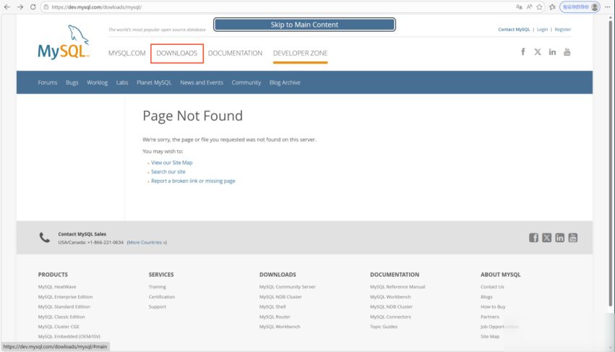Screen dimensions: 615x352
Task: Open the MySQL Community Server footer link
Action: (288, 287)
